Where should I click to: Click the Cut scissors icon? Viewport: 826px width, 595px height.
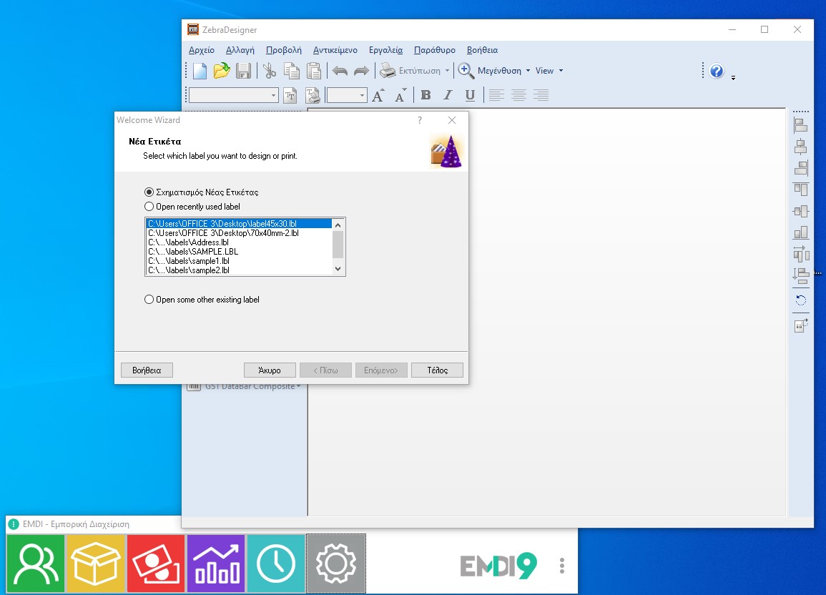click(269, 71)
